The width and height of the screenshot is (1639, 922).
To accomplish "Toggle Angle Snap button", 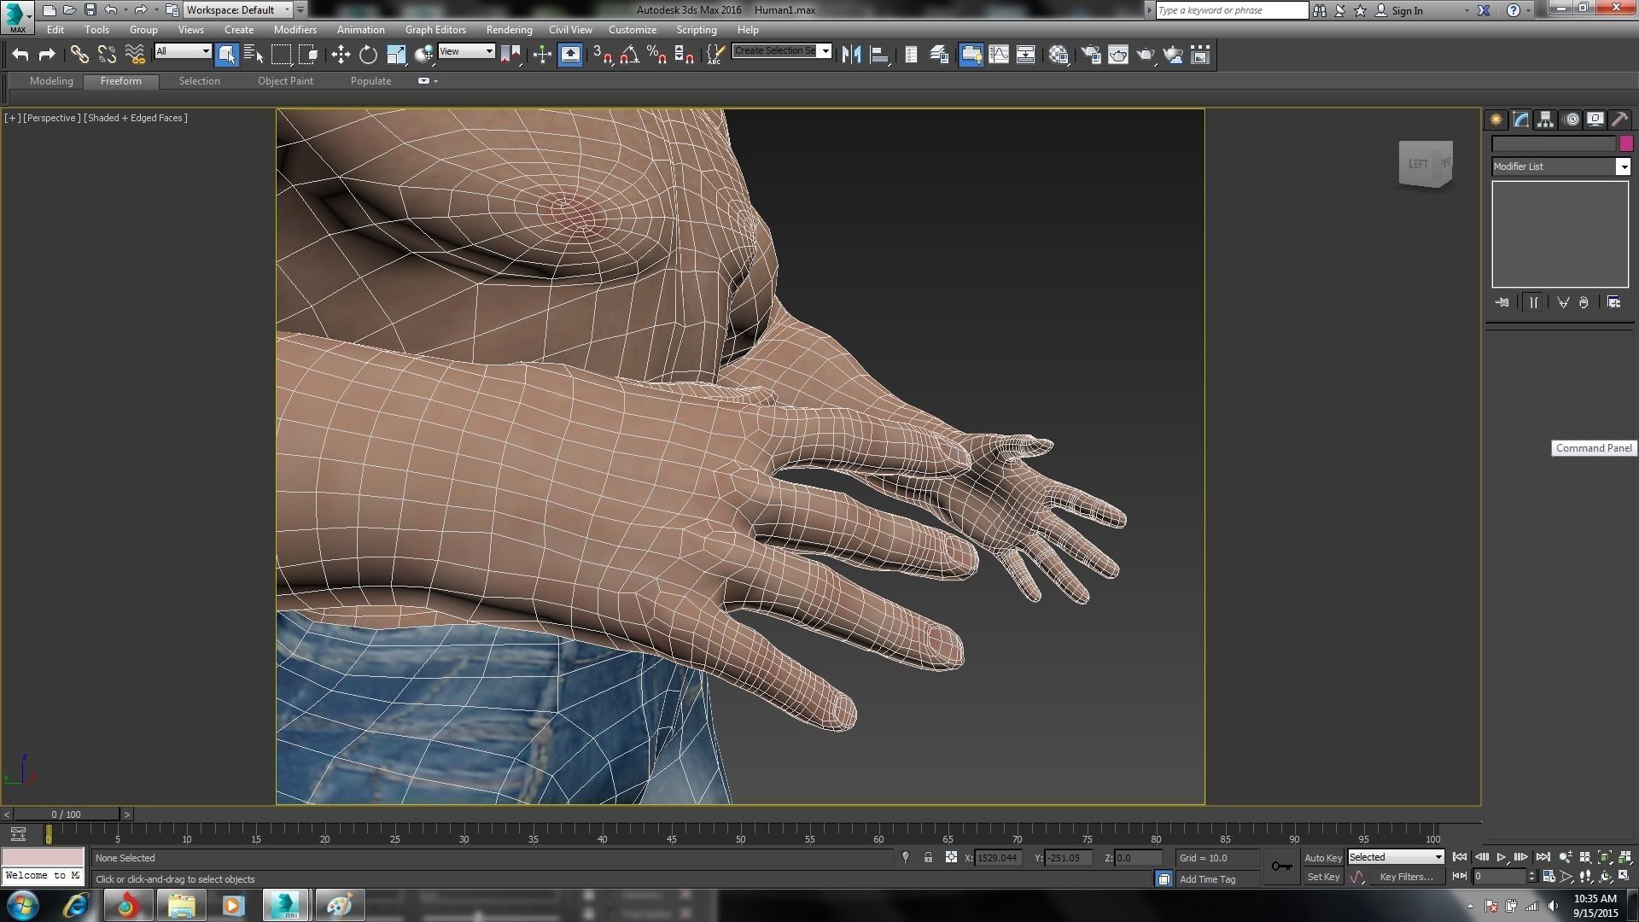I will pyautogui.click(x=630, y=55).
